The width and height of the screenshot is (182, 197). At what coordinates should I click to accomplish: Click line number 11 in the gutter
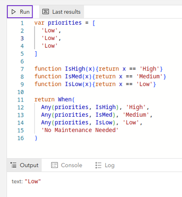[x=21, y=100]
